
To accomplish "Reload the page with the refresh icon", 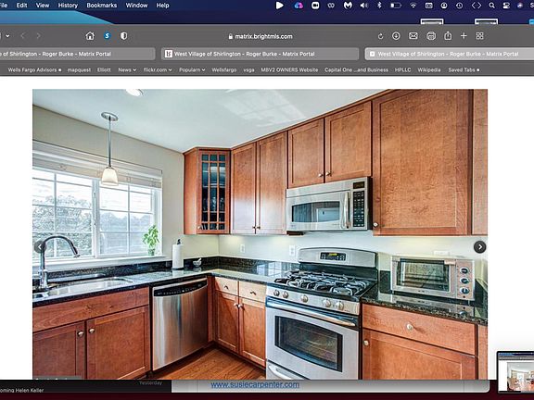I will click(380, 36).
